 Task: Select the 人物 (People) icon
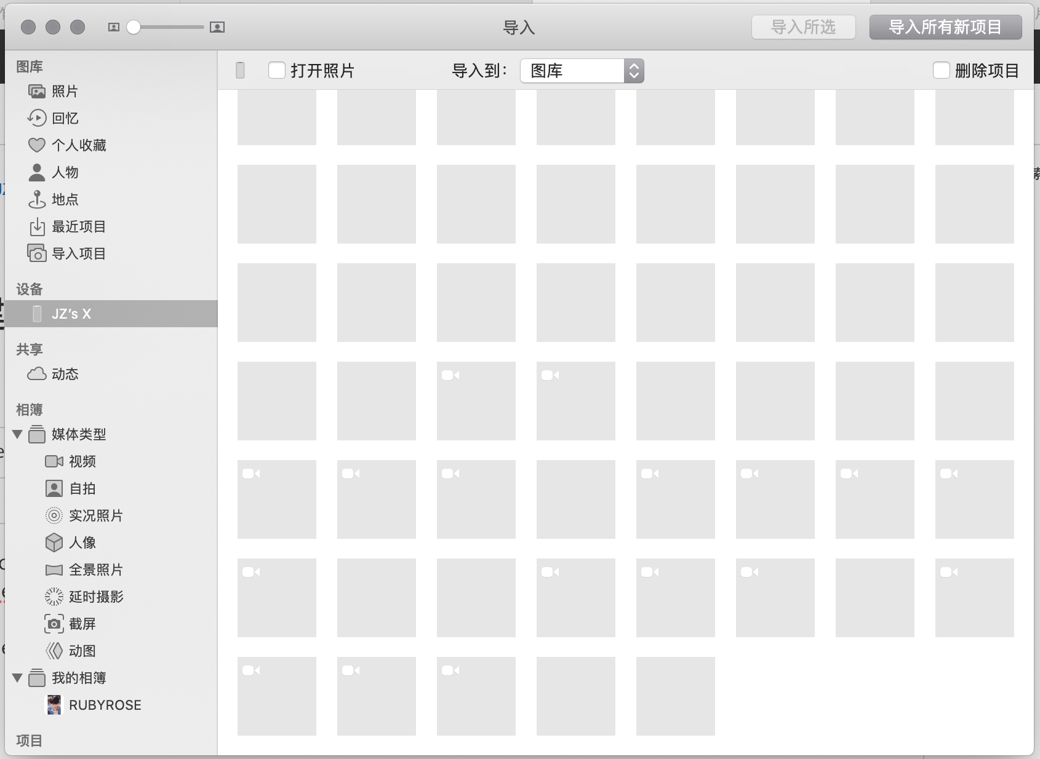point(37,172)
